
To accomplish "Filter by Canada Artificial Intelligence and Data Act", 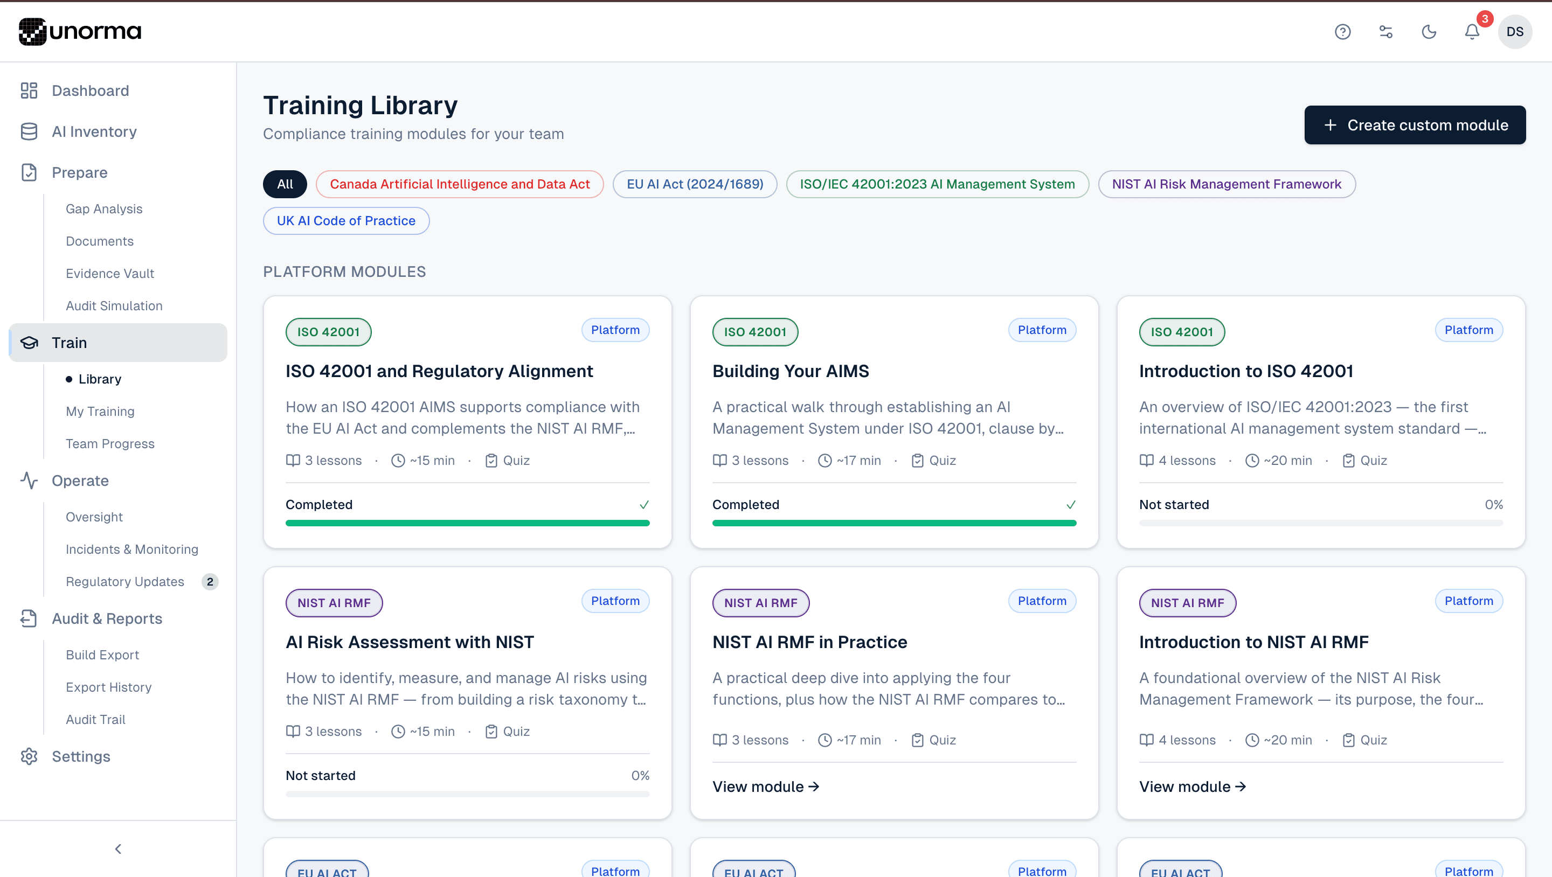I will tap(460, 184).
